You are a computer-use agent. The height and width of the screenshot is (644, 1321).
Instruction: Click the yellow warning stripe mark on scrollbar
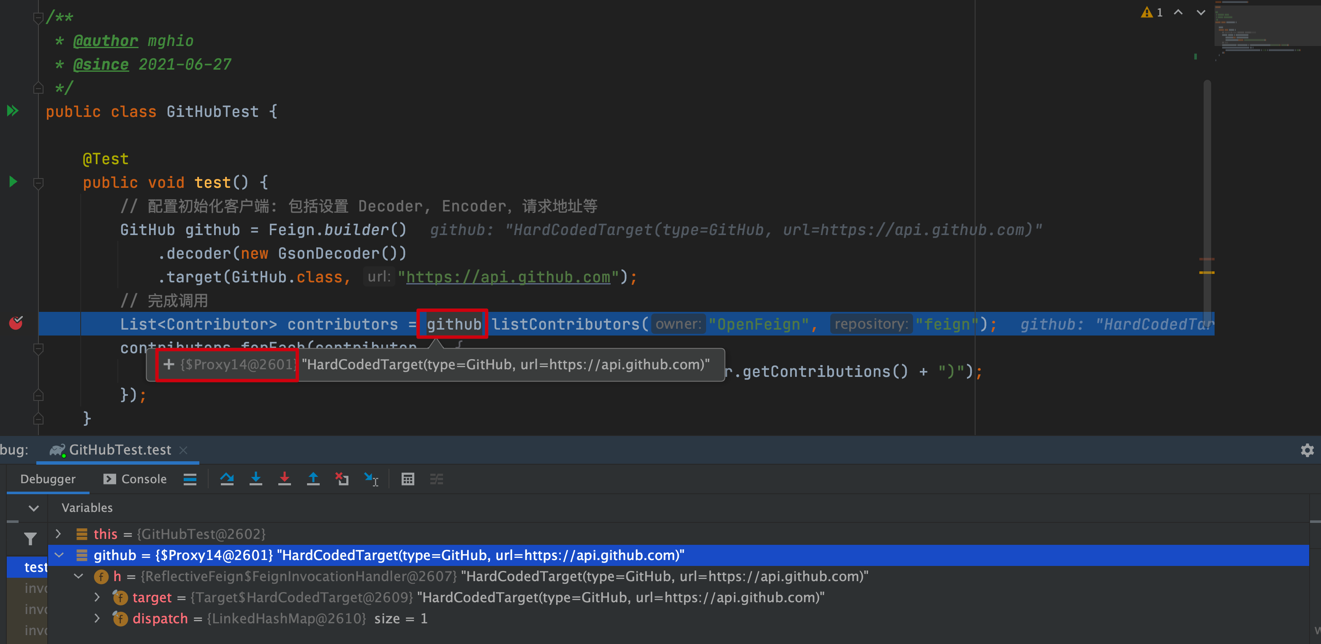[x=1206, y=273]
